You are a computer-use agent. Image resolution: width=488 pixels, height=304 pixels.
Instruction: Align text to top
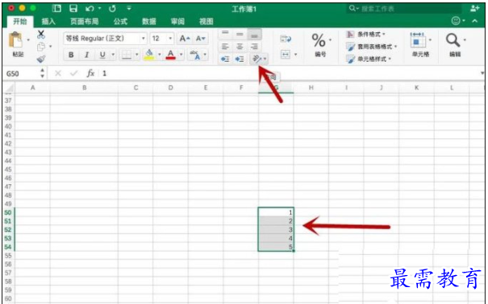click(225, 34)
